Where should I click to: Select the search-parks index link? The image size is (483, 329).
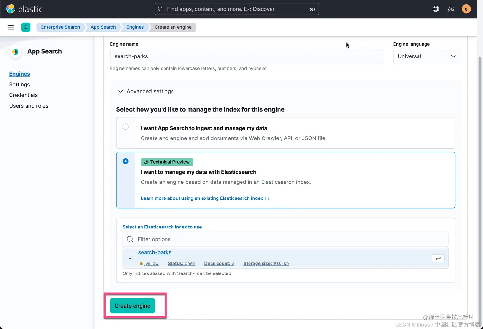[155, 252]
